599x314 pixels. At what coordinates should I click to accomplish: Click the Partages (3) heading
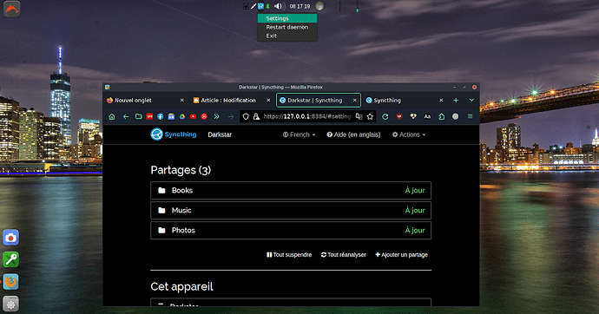point(181,170)
